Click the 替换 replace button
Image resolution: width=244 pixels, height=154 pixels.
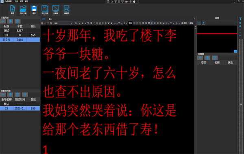point(190,23)
